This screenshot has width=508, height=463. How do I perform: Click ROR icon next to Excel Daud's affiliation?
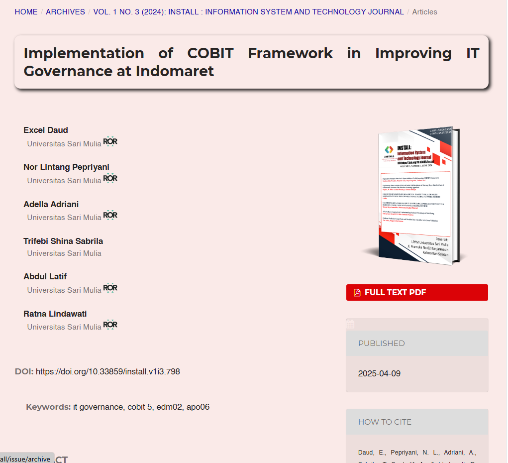[x=110, y=142]
